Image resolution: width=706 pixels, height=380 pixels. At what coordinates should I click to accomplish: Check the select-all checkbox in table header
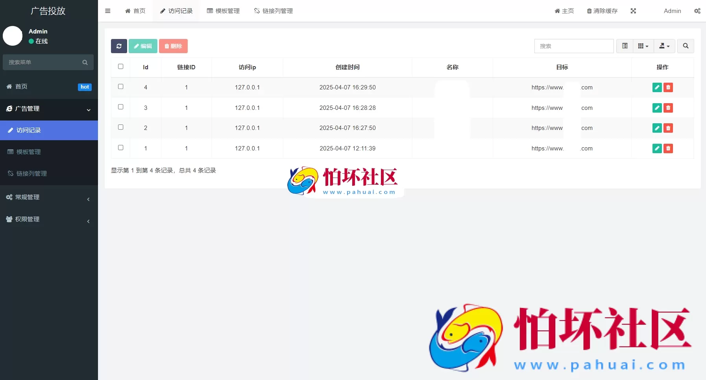tap(120, 67)
